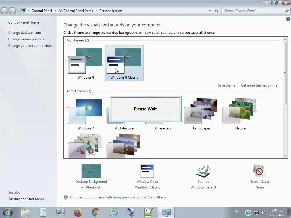The image size is (291, 218).
Task: Launch Google Chrome from the taskbar
Action: [95, 212]
